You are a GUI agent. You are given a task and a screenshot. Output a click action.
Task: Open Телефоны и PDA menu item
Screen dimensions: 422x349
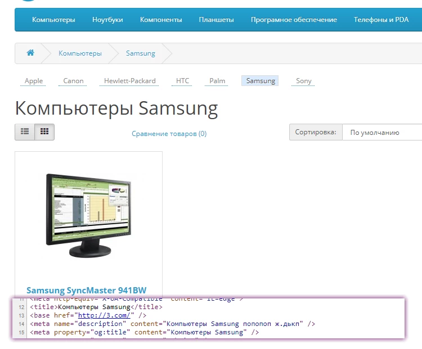(381, 20)
